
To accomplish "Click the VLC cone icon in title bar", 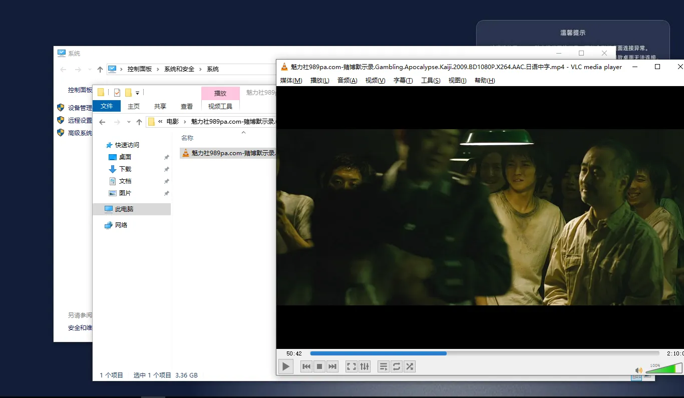I will (284, 67).
